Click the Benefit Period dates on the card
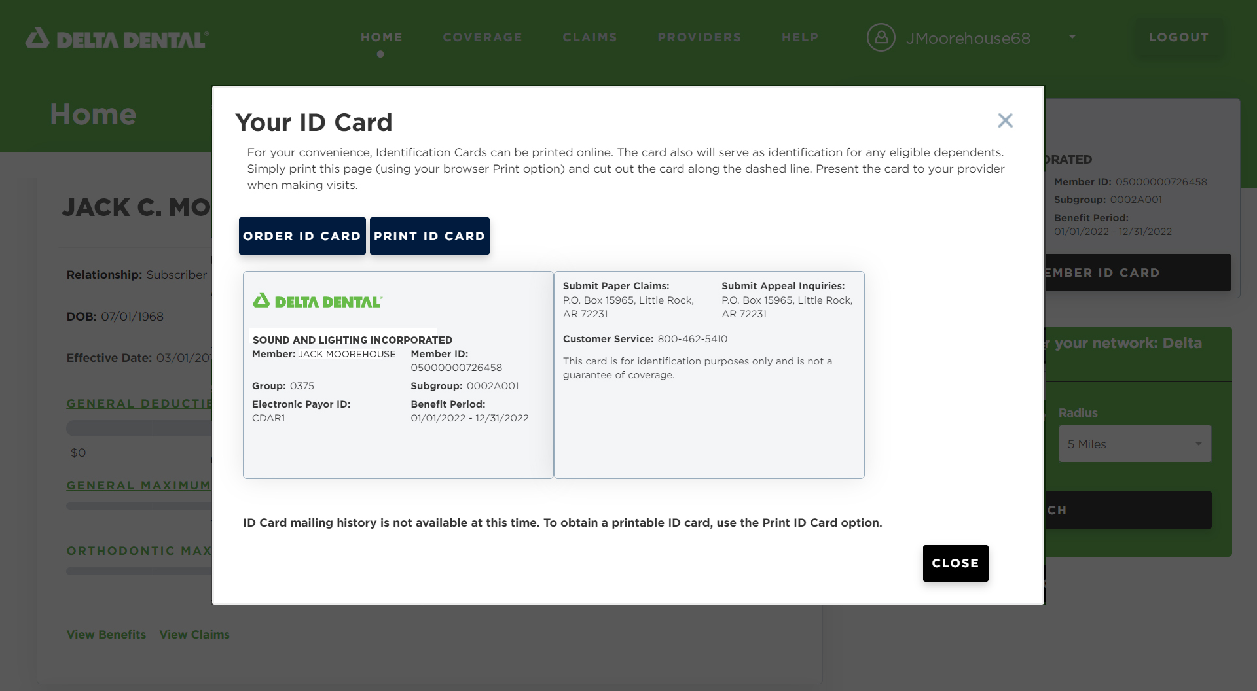The image size is (1257, 691). pos(469,417)
